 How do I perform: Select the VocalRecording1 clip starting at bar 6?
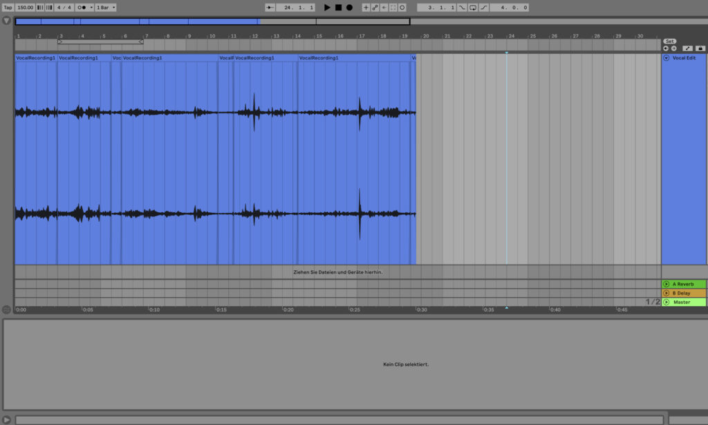[170, 58]
